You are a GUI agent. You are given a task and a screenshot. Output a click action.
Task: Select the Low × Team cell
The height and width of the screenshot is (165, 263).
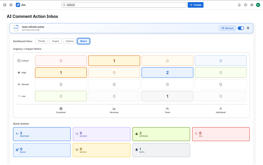pos(167,96)
